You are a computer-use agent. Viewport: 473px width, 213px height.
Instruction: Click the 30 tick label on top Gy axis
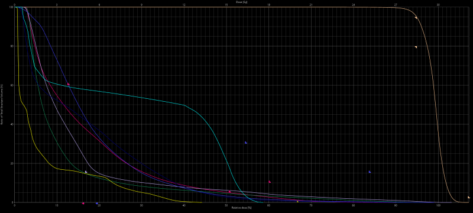click(438, 5)
